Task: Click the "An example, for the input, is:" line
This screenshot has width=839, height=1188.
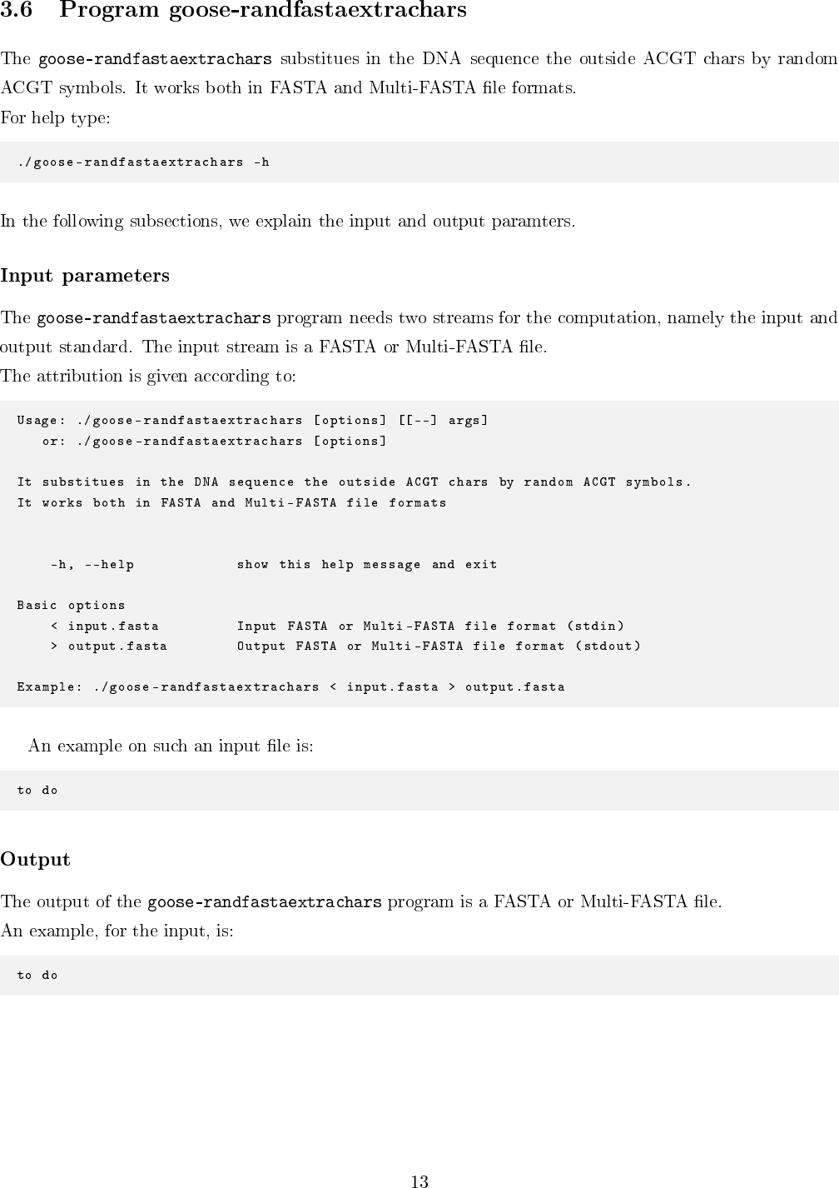Action: point(117,931)
